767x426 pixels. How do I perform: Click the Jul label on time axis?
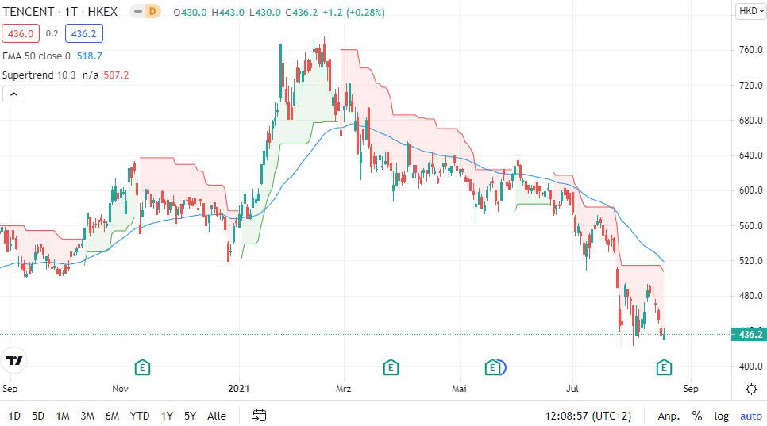[572, 389]
